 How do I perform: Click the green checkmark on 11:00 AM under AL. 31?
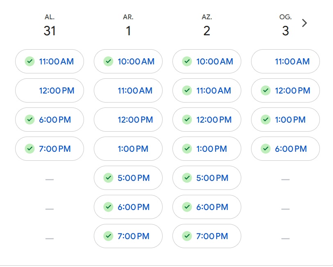coord(30,62)
